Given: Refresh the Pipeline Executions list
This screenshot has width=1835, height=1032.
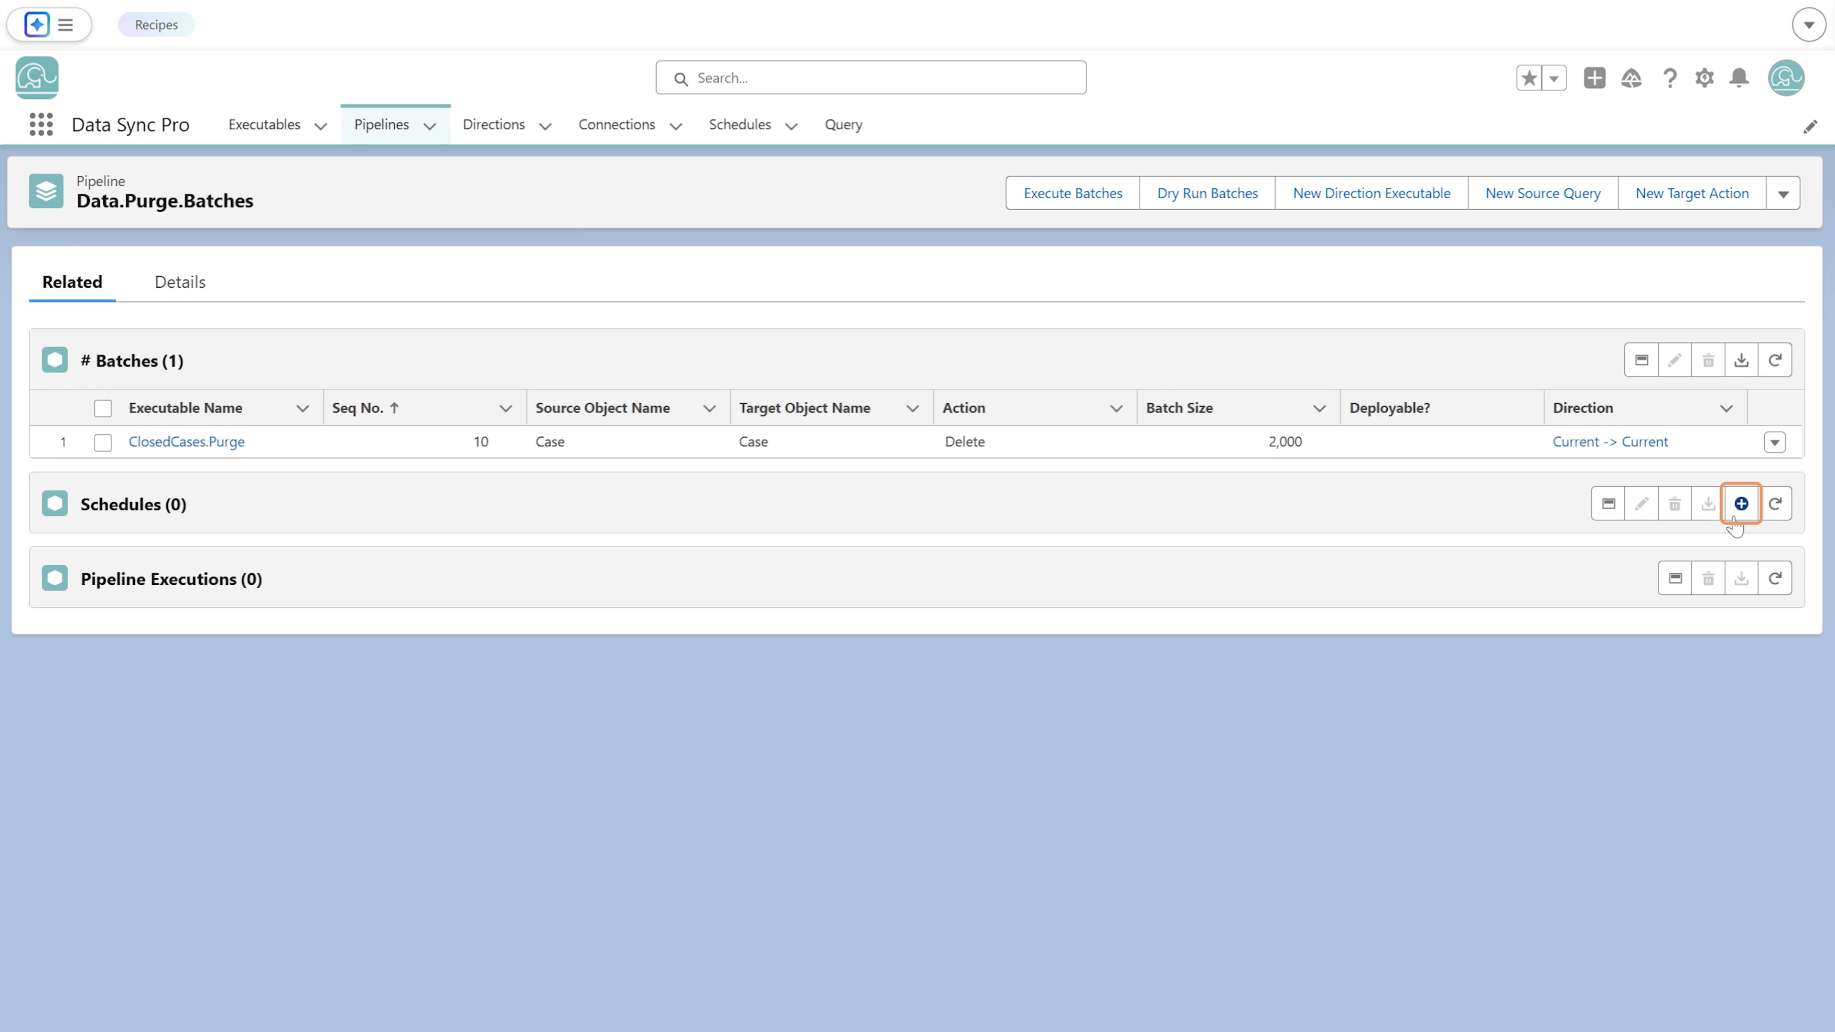Looking at the screenshot, I should (x=1774, y=578).
